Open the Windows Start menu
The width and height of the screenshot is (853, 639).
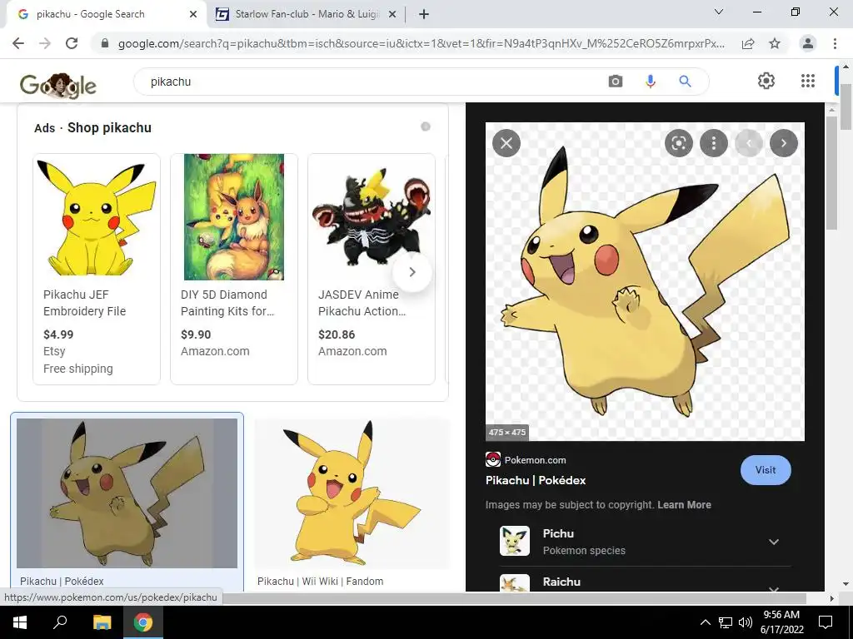pos(20,622)
